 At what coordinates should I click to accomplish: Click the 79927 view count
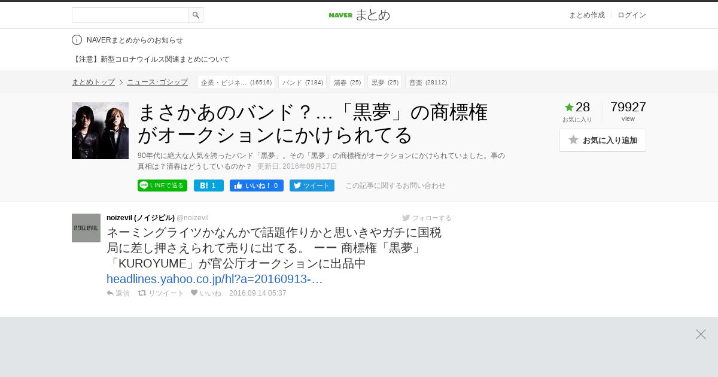[x=628, y=107]
